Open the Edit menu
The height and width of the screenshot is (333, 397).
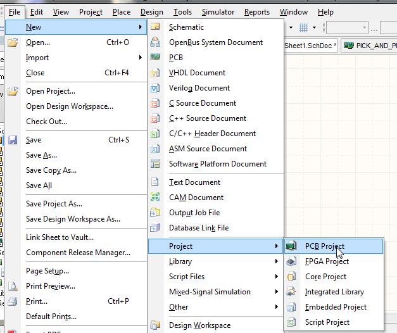(37, 12)
